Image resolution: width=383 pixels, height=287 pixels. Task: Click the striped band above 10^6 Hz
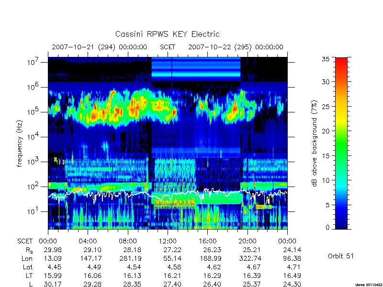pyautogui.click(x=196, y=69)
